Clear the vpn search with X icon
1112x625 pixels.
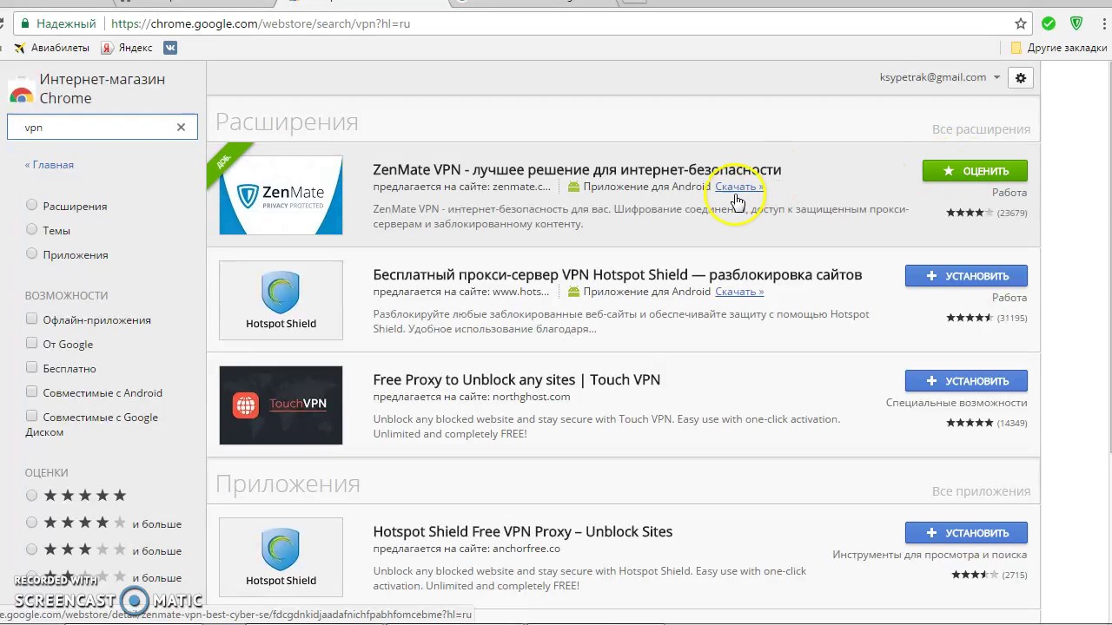pyautogui.click(x=181, y=128)
